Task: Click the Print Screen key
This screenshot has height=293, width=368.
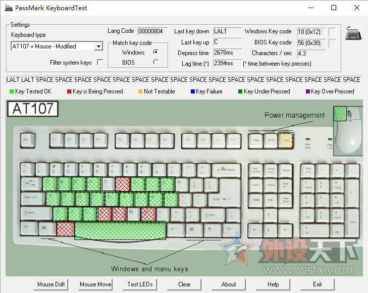Action: pyautogui.click(x=255, y=170)
